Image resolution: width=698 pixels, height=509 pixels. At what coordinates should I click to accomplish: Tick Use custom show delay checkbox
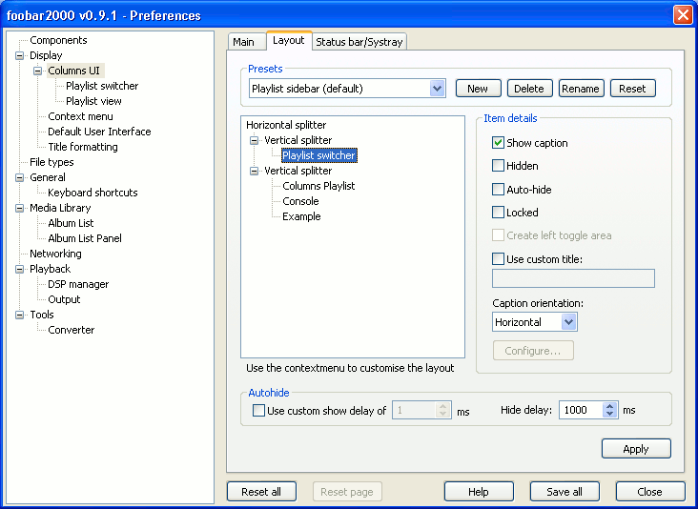coord(258,410)
